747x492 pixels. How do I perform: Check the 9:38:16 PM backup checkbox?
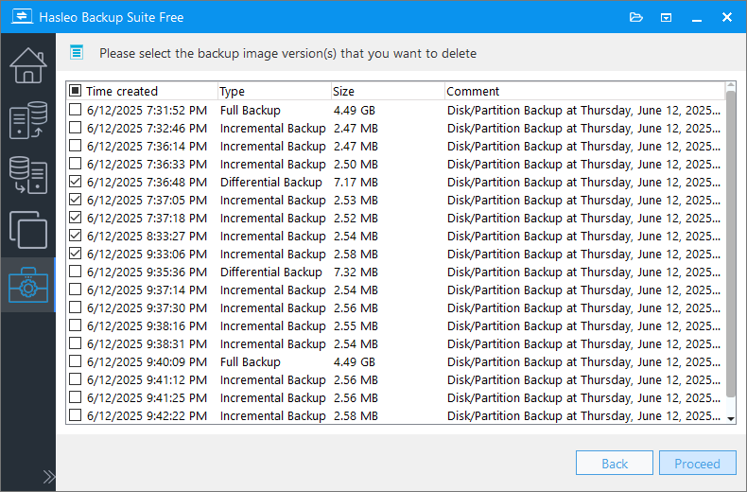(x=76, y=325)
